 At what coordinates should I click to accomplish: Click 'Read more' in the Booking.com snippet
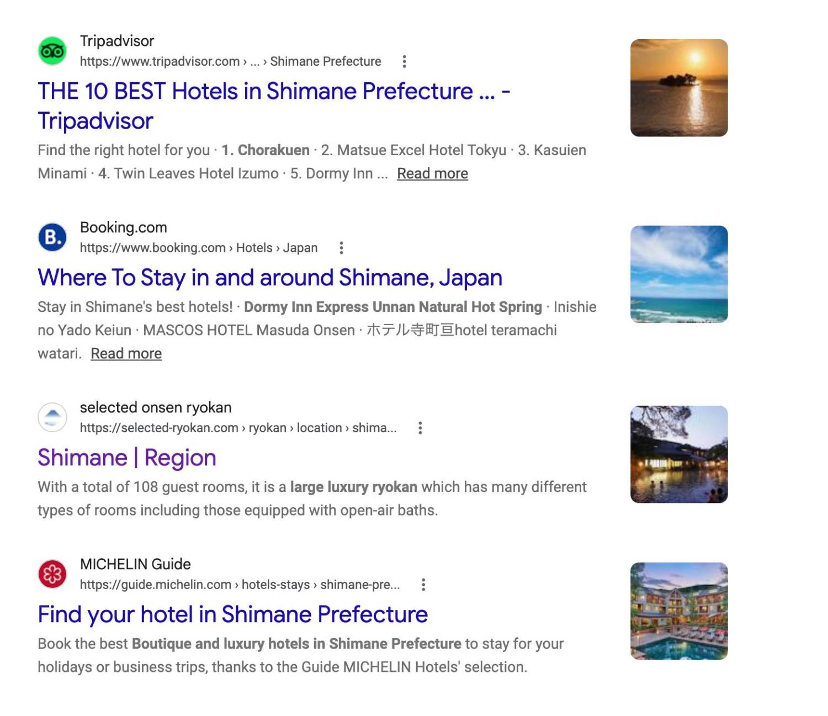(126, 353)
